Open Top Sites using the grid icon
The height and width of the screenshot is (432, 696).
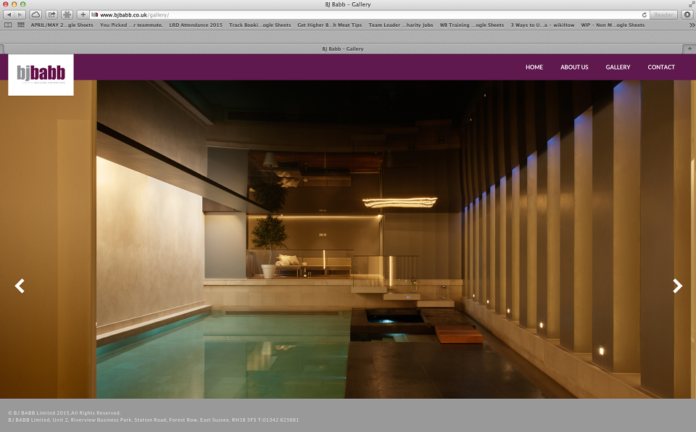click(x=20, y=25)
